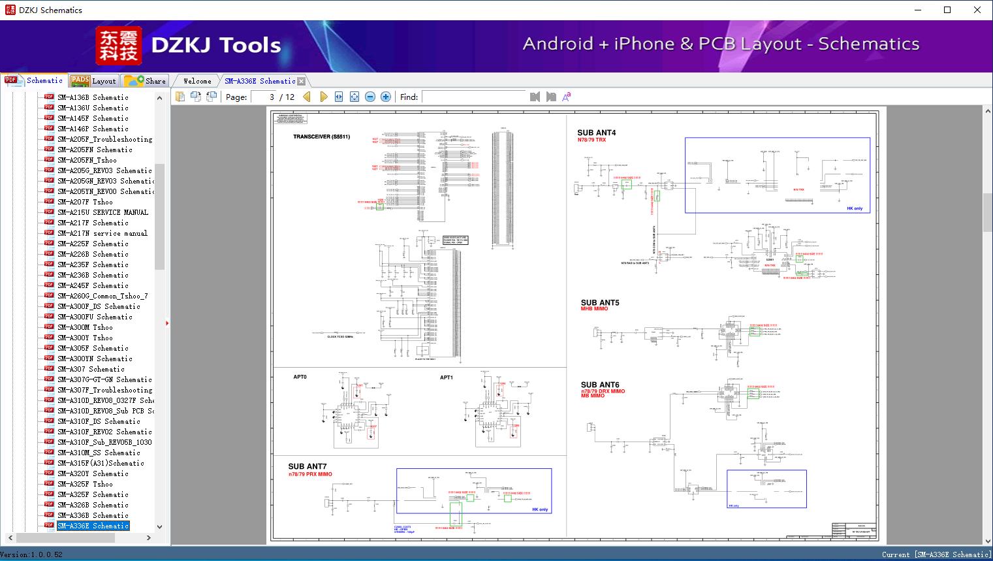Screen dimensions: 993x561
Task: Open SM-A315F(A31)Schematic entry
Action: pos(101,463)
